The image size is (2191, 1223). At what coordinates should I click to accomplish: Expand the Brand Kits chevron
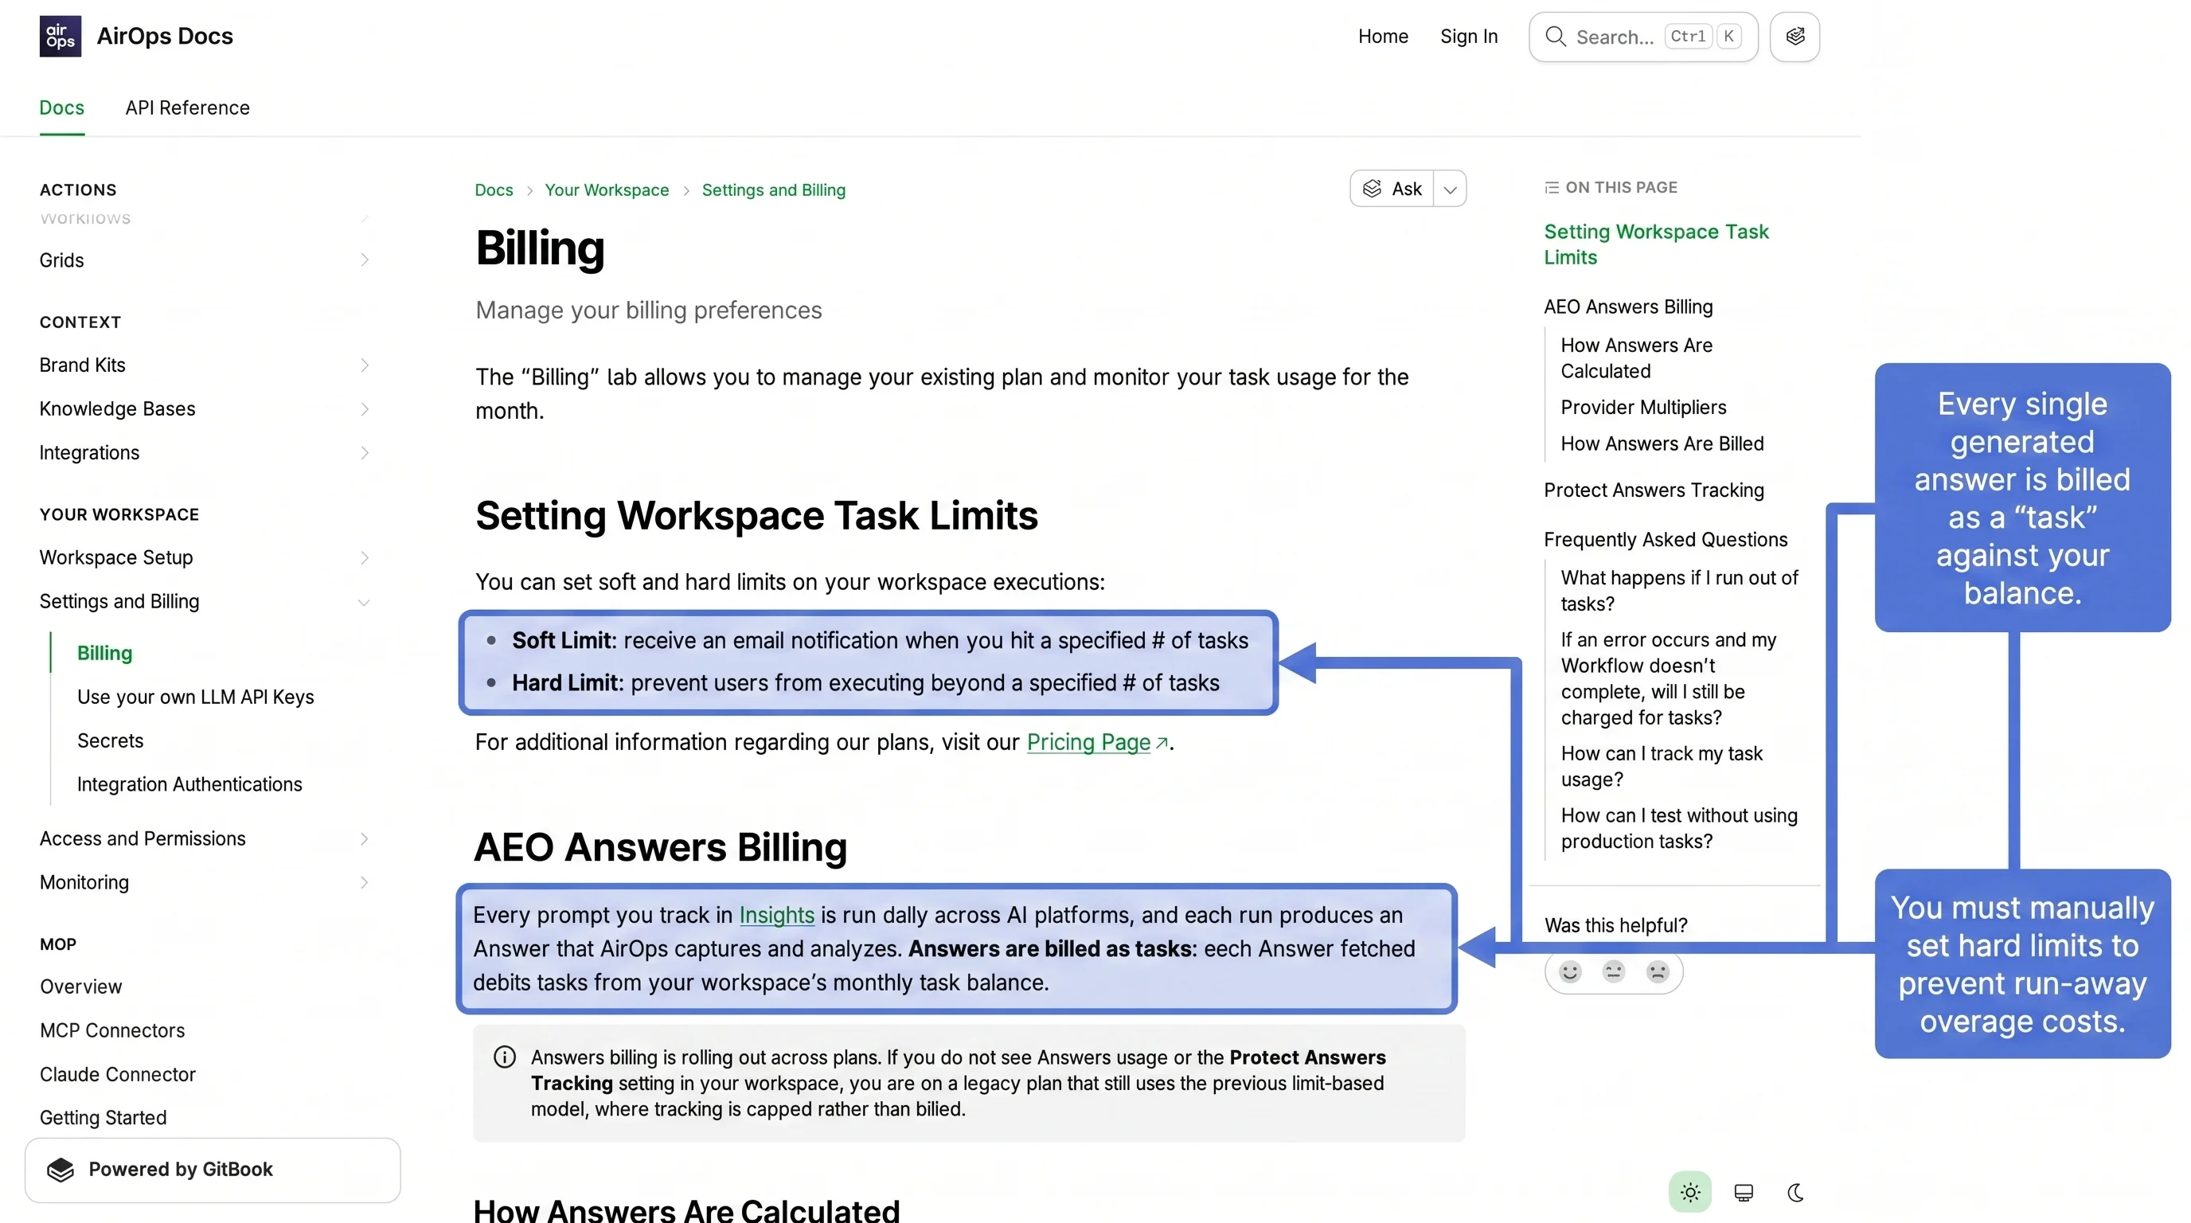point(364,365)
